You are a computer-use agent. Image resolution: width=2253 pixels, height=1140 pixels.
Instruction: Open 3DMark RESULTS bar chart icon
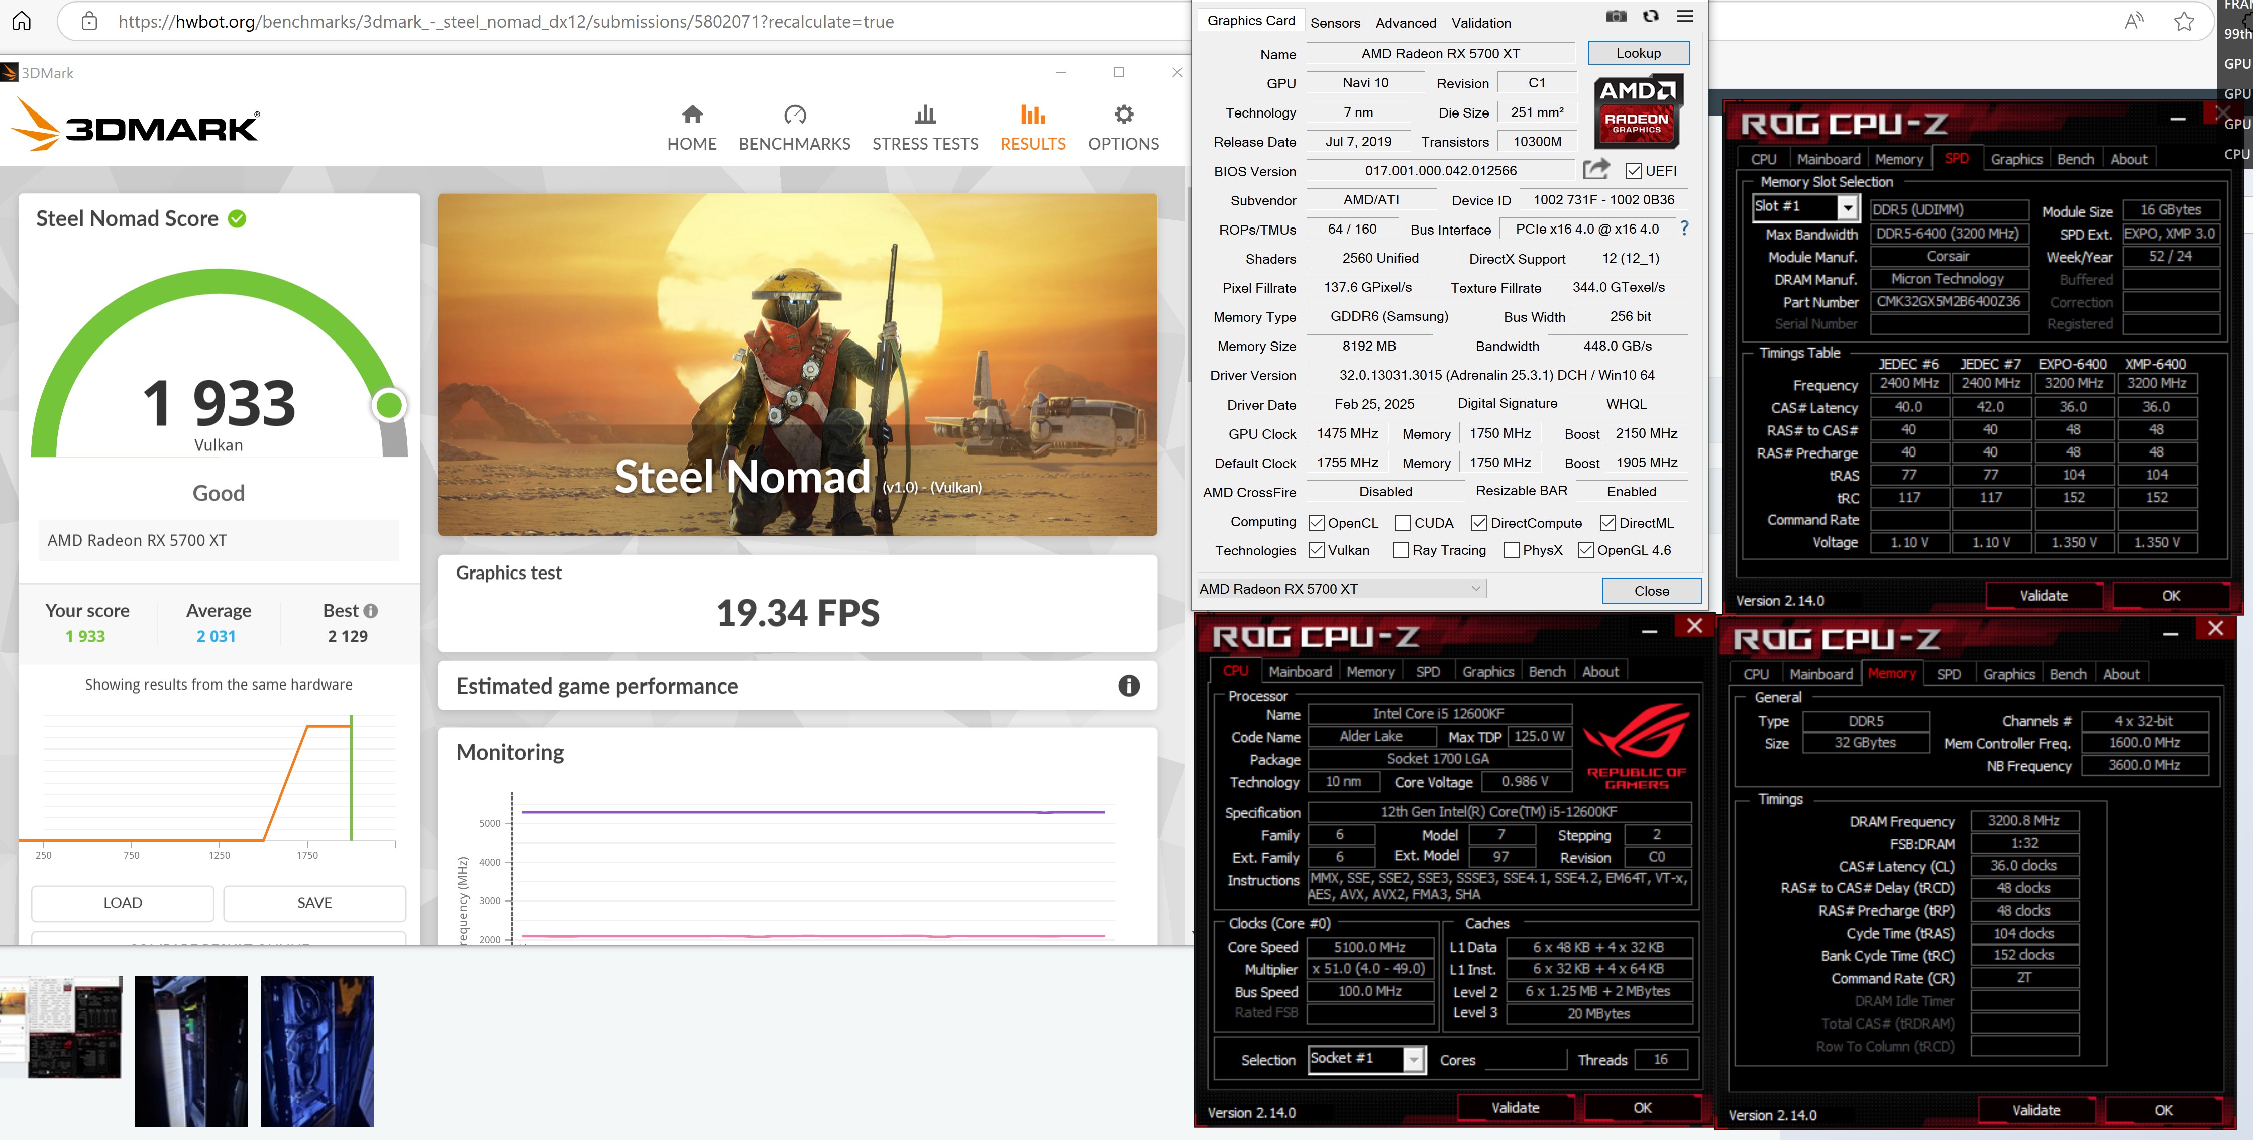click(x=1033, y=115)
